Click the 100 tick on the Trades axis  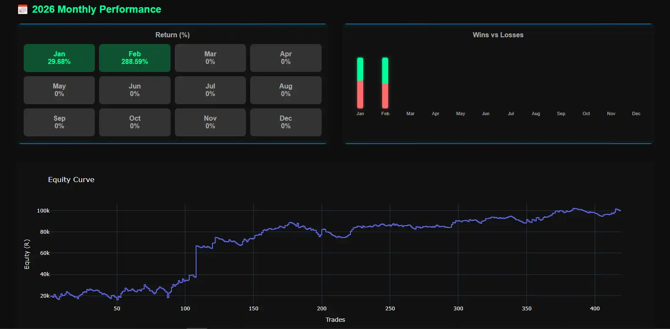coord(185,308)
